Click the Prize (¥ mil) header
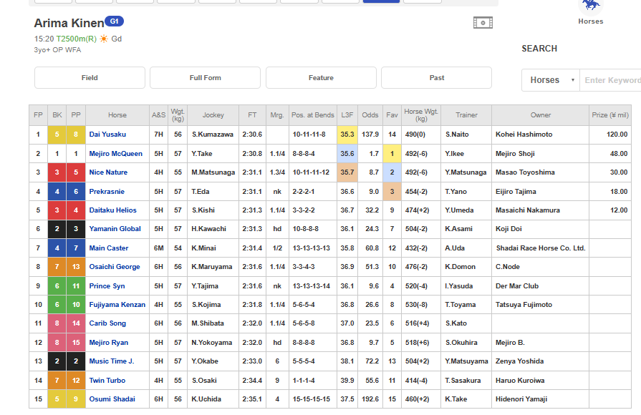Image resolution: width=641 pixels, height=415 pixels. [610, 115]
